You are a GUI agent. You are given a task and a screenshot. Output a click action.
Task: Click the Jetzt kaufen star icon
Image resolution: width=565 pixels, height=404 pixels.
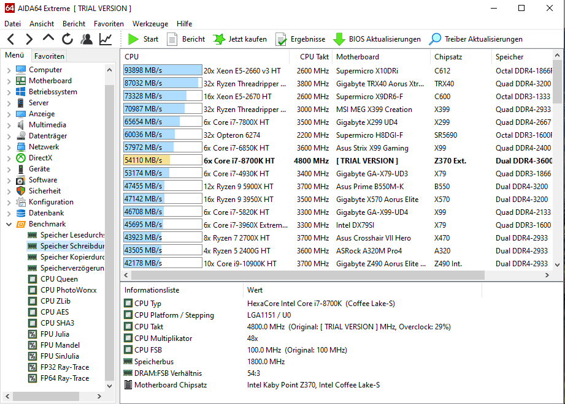(219, 39)
